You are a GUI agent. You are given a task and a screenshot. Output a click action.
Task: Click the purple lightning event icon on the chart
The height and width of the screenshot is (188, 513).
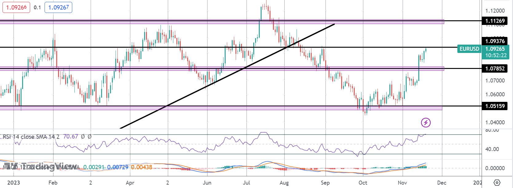click(x=426, y=123)
